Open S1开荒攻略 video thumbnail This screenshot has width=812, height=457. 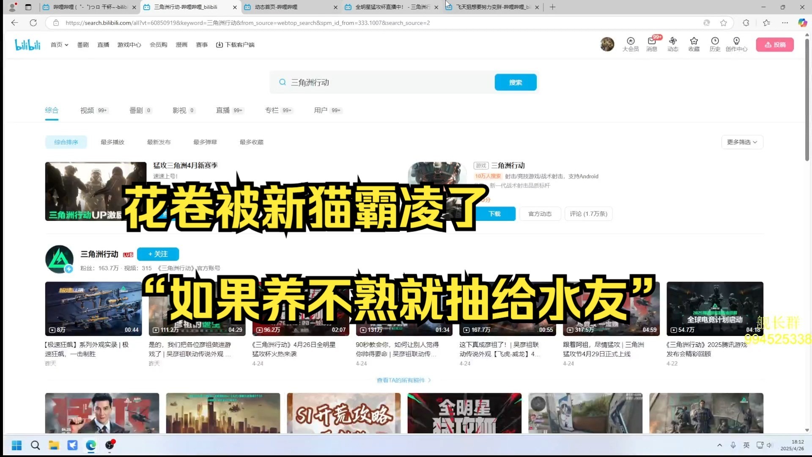[x=343, y=413]
